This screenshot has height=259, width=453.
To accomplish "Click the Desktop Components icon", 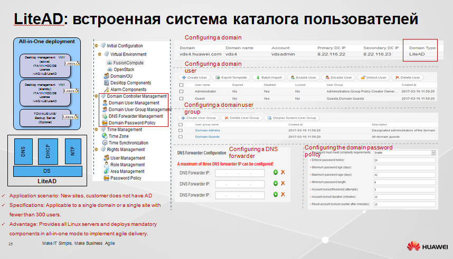I will [x=106, y=83].
